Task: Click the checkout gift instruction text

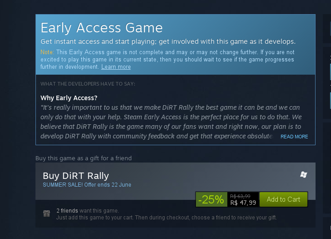Action: pyautogui.click(x=166, y=218)
